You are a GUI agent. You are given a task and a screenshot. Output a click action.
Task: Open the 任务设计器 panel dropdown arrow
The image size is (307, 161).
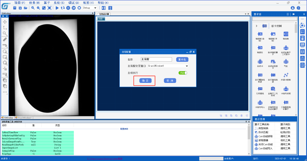pyautogui.click(x=246, y=14)
